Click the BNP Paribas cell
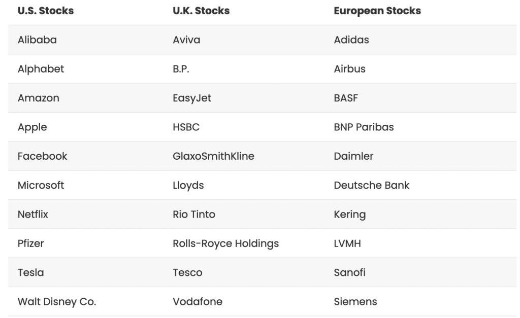 click(364, 127)
